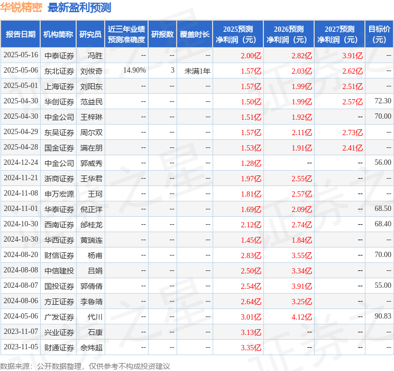Select the 目标价 column header
The width and height of the screenshot is (394, 371).
379,34
